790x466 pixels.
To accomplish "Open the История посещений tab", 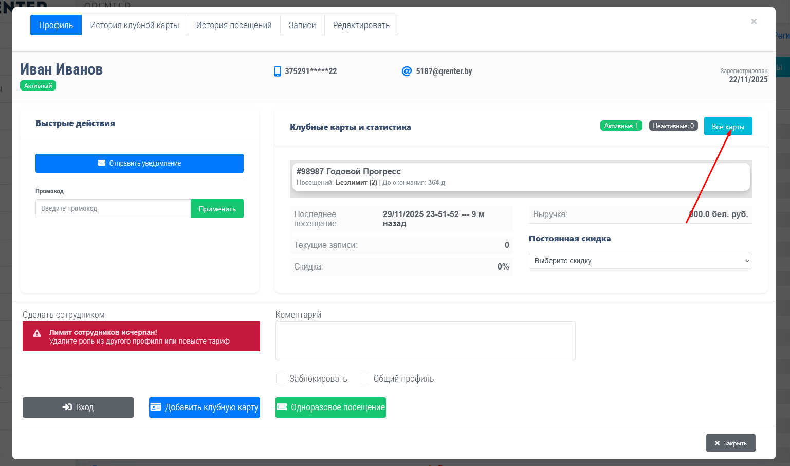I will click(x=234, y=25).
